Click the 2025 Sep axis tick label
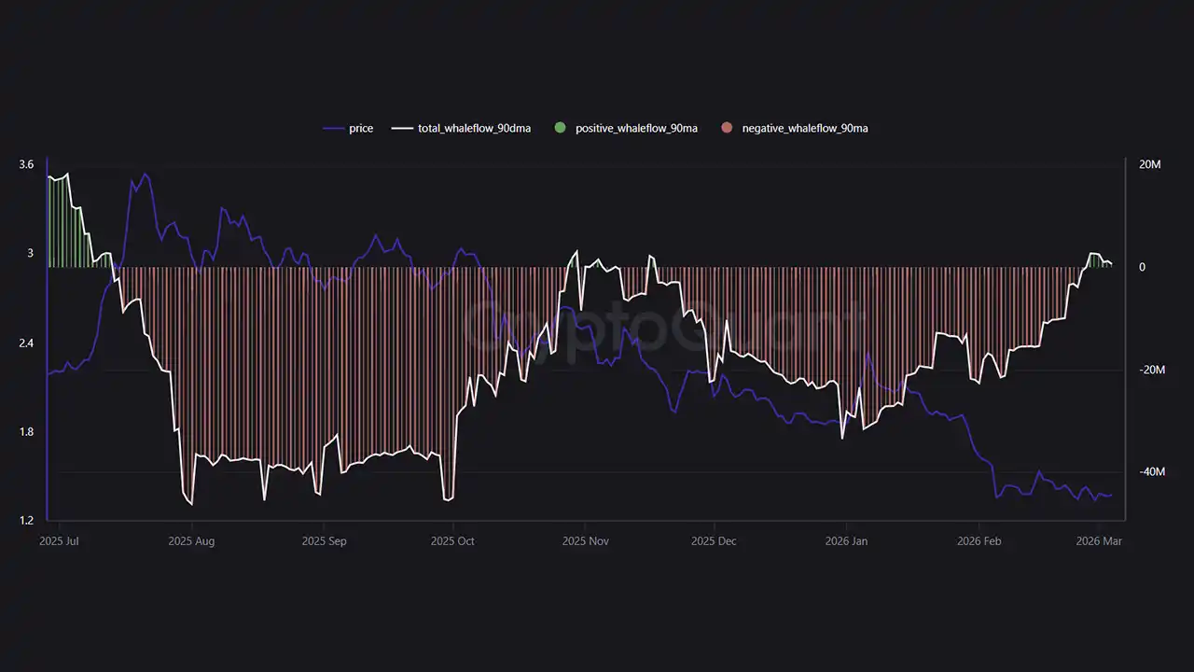Screen dimensions: 1194x672 324,541
